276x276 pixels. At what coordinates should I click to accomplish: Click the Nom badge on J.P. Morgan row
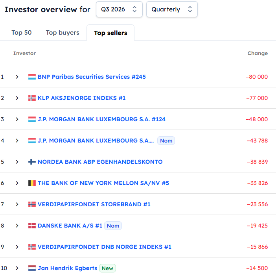click(166, 141)
